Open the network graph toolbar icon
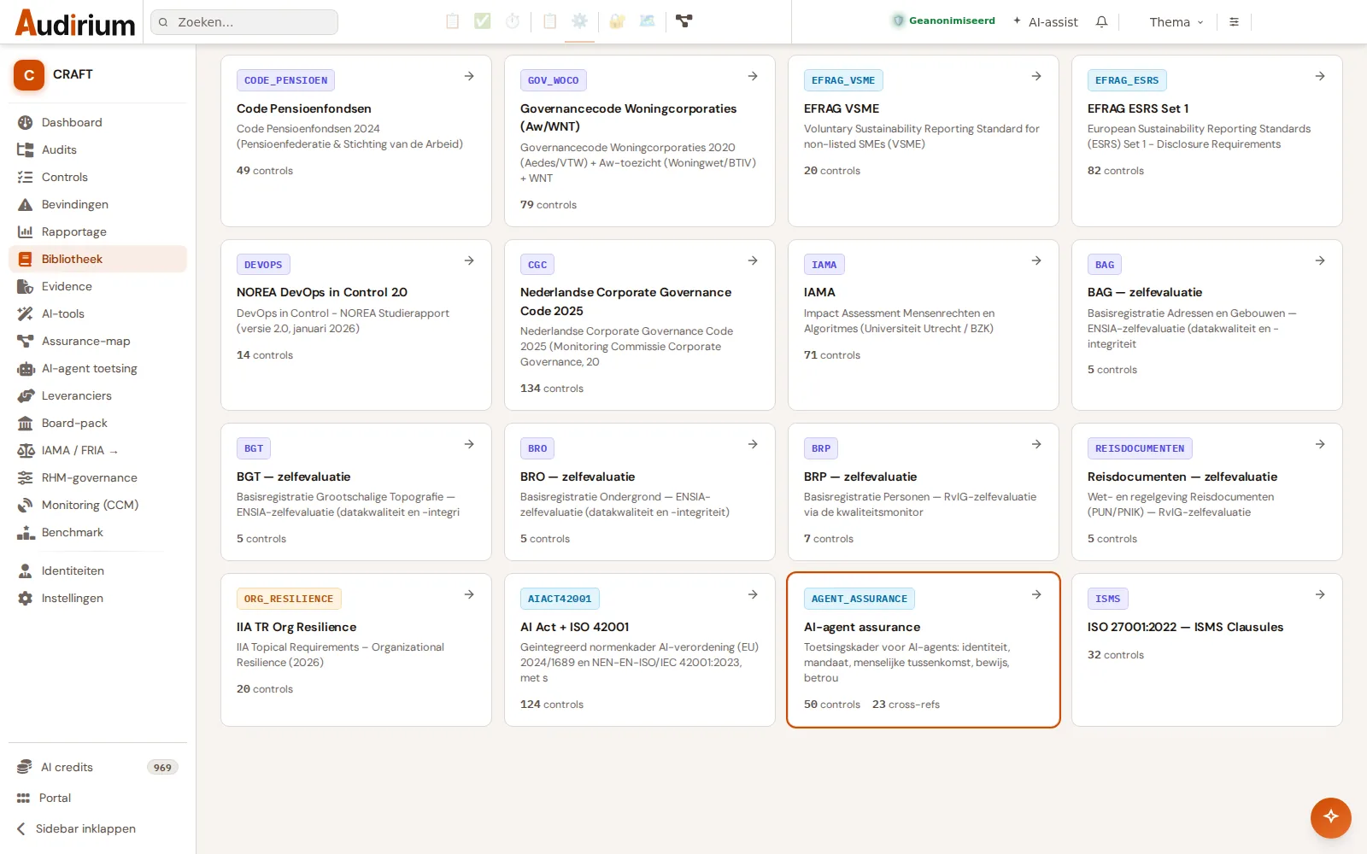Viewport: 1367px width, 854px height. 683,20
